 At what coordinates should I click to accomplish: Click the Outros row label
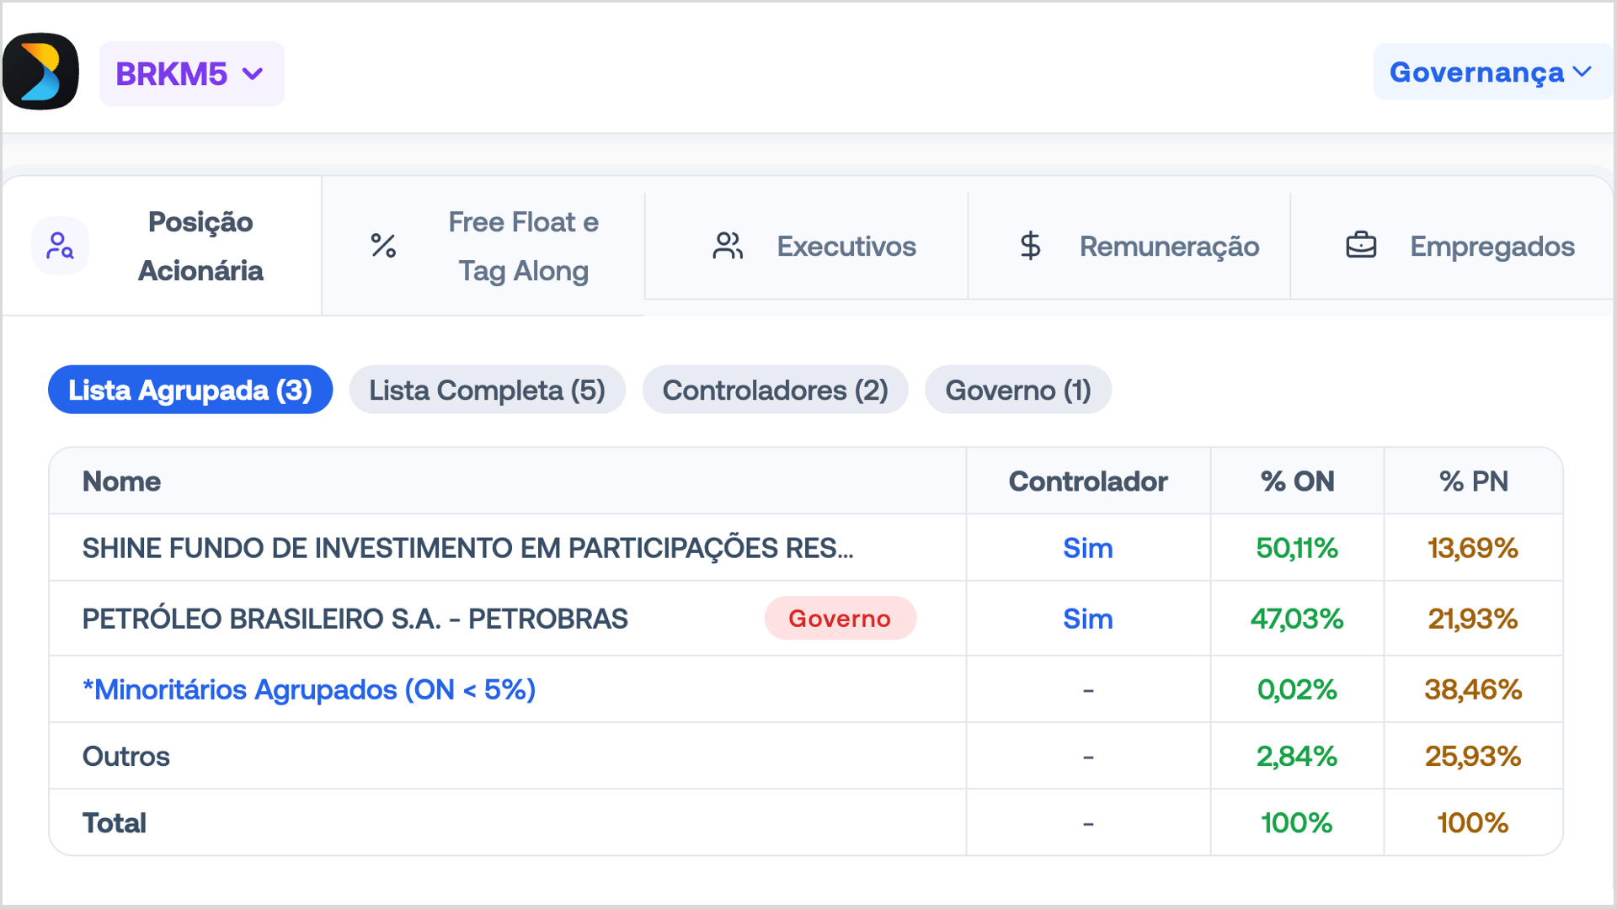click(x=126, y=756)
